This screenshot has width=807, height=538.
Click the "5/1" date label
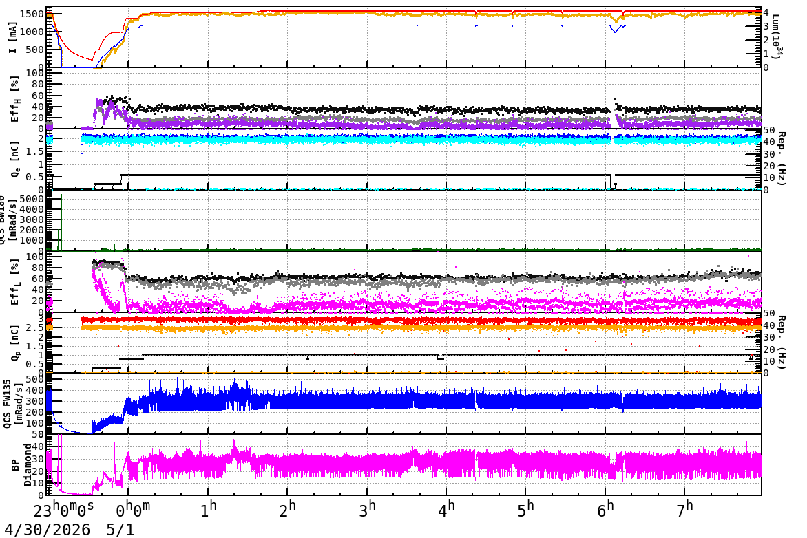(x=120, y=530)
